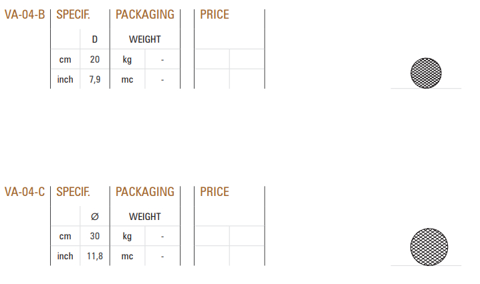
Task: Select the 11,8 inch value cell
Action: click(x=95, y=256)
